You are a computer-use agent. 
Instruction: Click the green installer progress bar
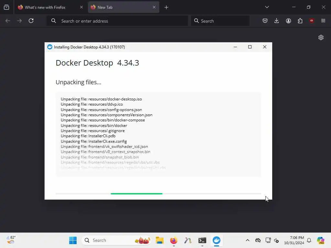[137, 194]
